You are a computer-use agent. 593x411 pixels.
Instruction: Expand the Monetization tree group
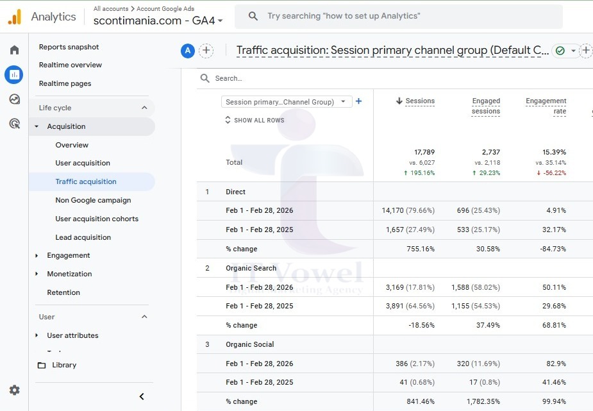[x=37, y=274]
